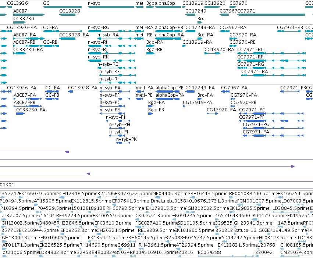The width and height of the screenshot is (313, 258).
Task: Click EST Batuco_16_G02
Action: tap(250, 230)
